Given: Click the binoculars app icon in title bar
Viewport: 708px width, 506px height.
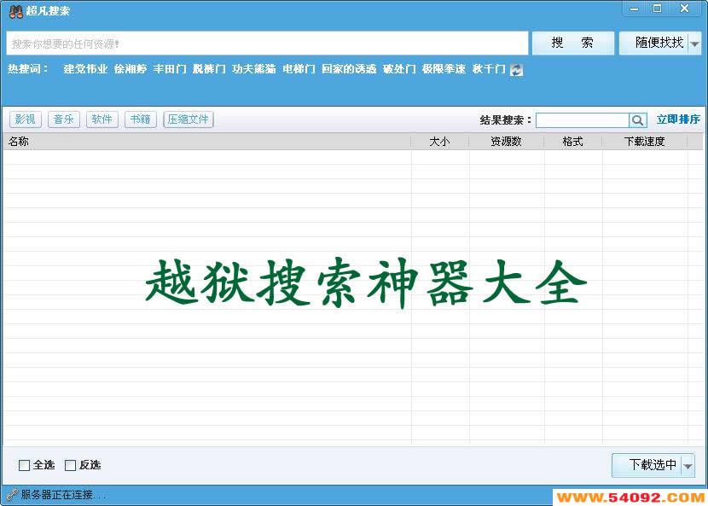Looking at the screenshot, I should 16,11.
